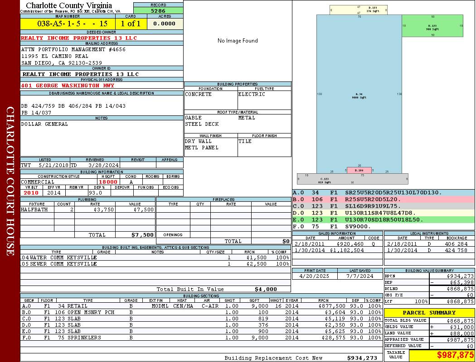This screenshot has width=476, height=362.
Task: Click the DOLLAR GENERAL note
Action: 44,124
